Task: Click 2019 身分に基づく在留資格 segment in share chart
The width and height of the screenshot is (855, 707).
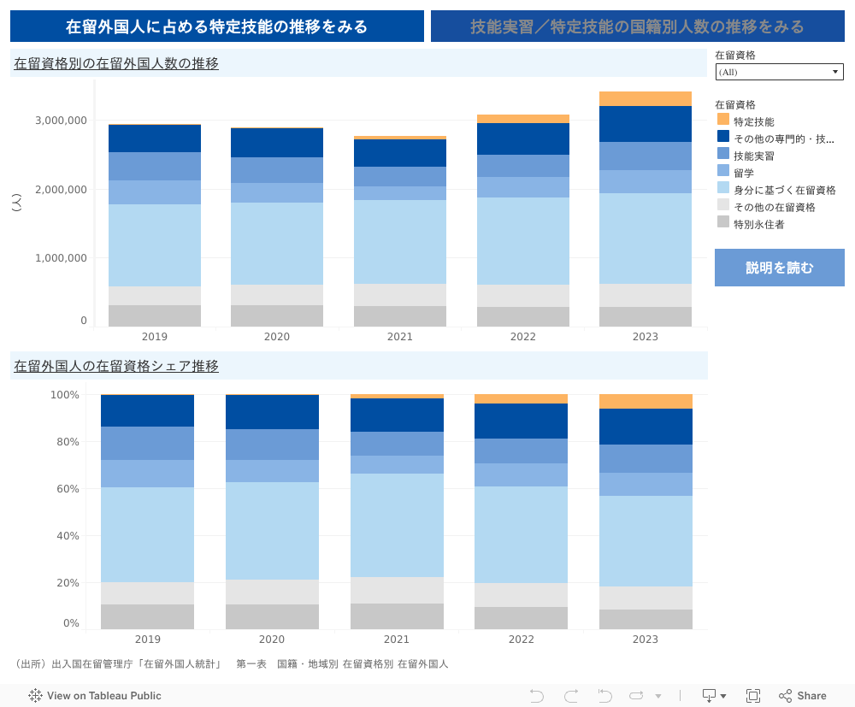Action: point(148,534)
